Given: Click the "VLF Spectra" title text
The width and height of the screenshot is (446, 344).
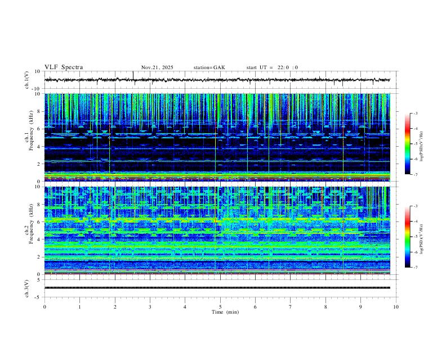Looking at the screenshot, I should [64, 67].
